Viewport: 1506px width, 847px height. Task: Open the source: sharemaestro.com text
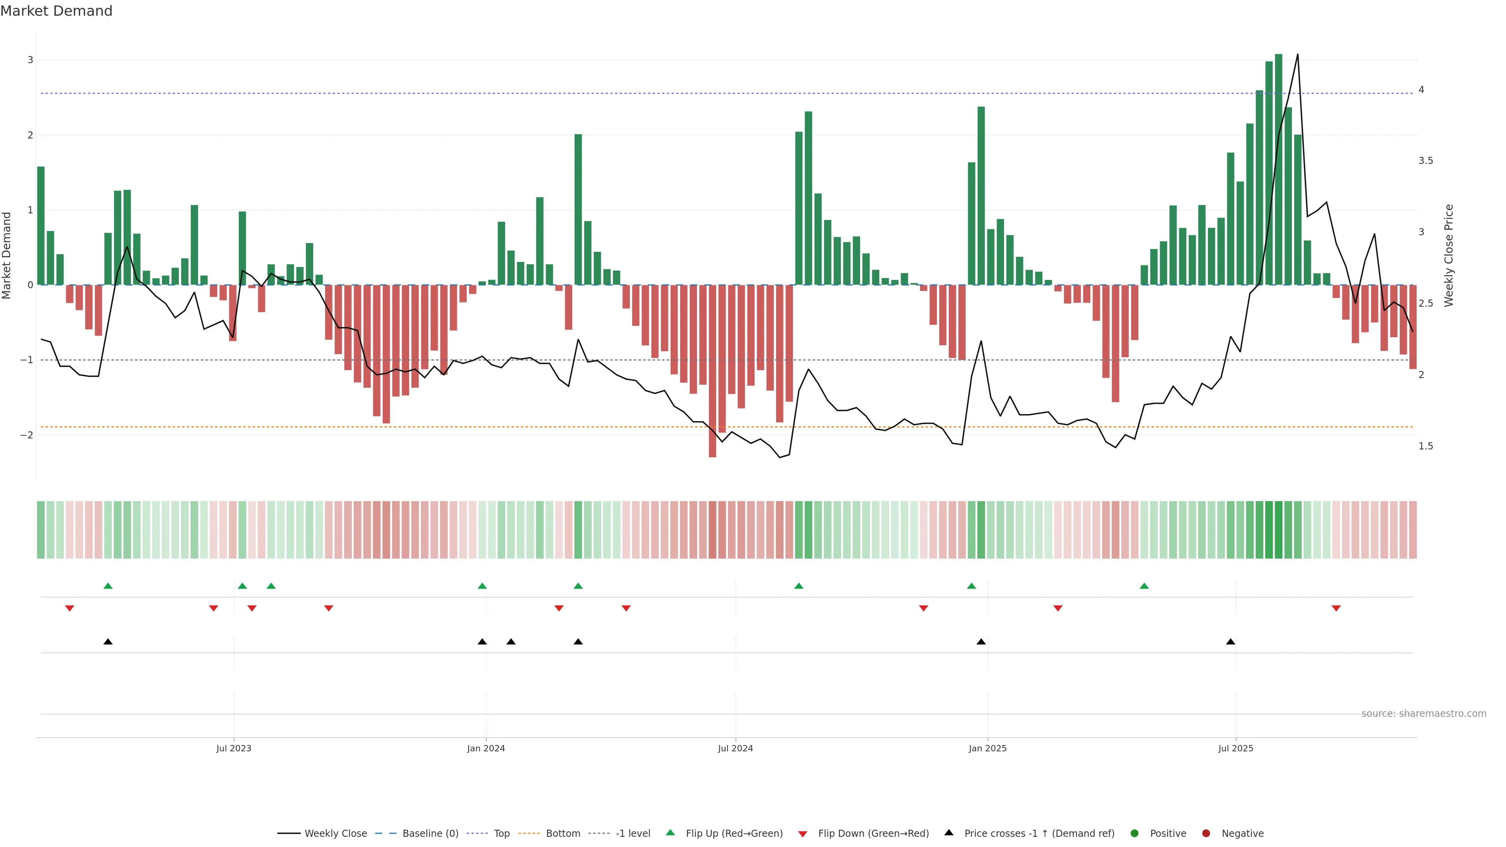[x=1424, y=714]
